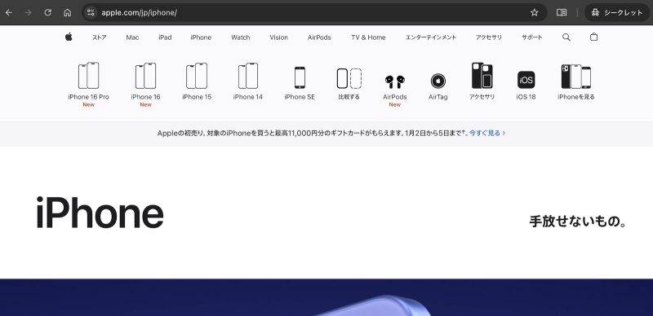The height and width of the screenshot is (316, 653).
Task: Open the iPad menu item
Action: coord(165,37)
